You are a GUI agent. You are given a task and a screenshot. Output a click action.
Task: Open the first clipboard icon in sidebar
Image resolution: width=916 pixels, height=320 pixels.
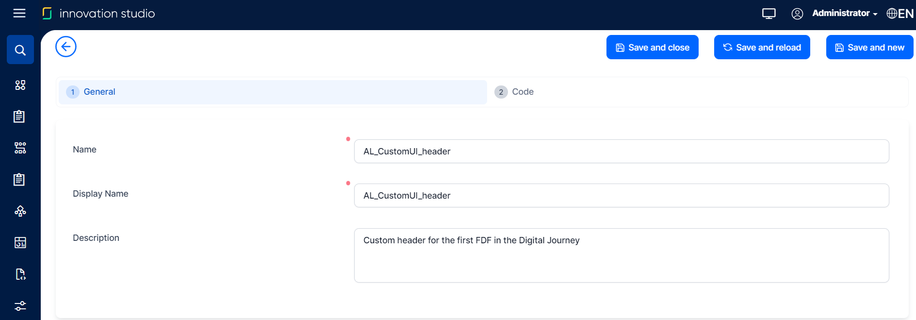tap(19, 116)
